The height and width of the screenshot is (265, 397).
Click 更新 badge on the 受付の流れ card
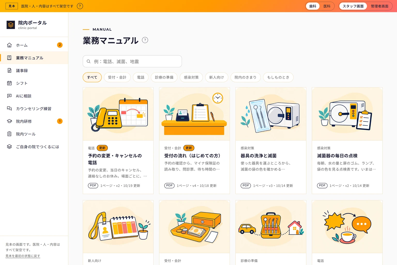coord(189,148)
